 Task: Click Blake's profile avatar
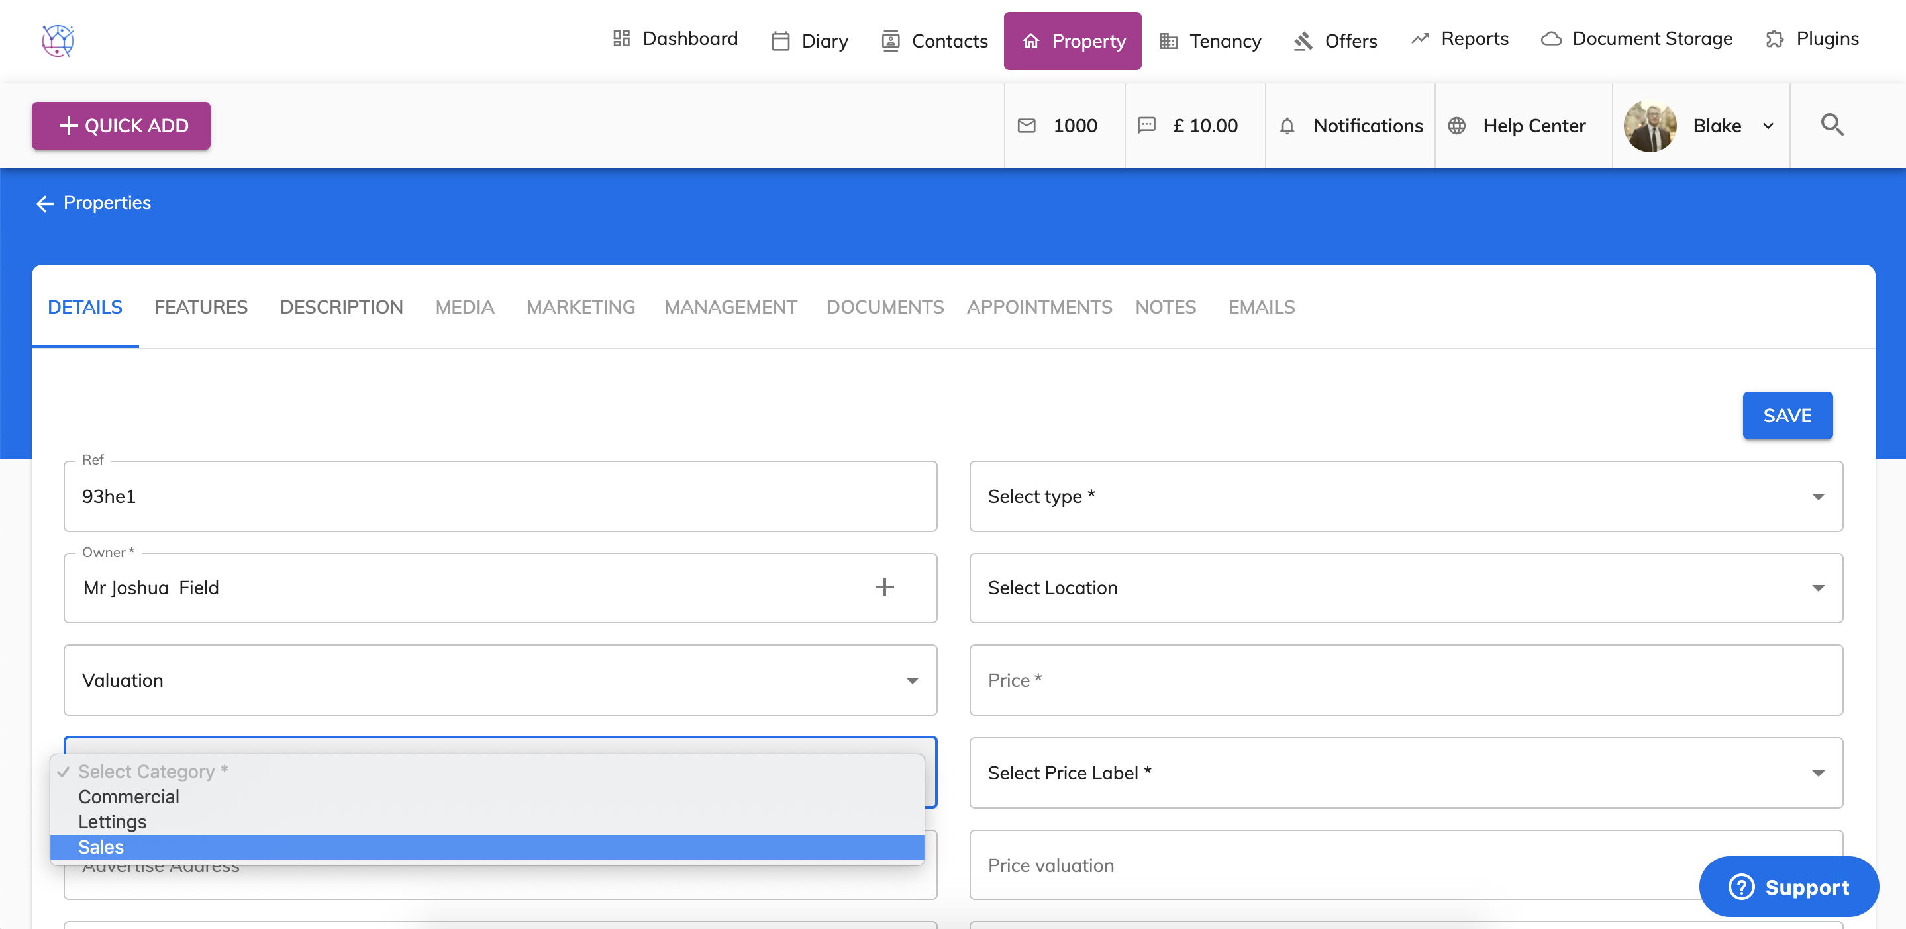coord(1649,126)
